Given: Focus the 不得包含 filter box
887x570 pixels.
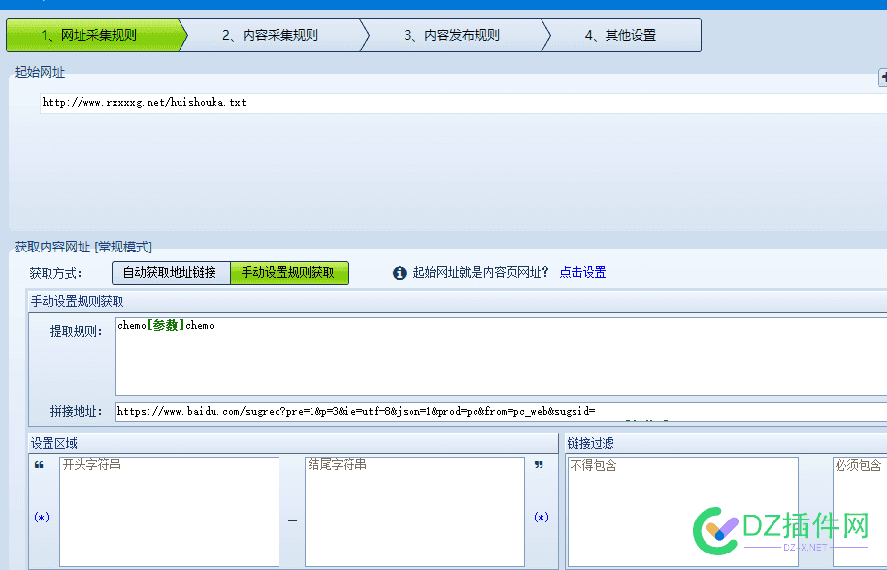Looking at the screenshot, I should (x=683, y=512).
